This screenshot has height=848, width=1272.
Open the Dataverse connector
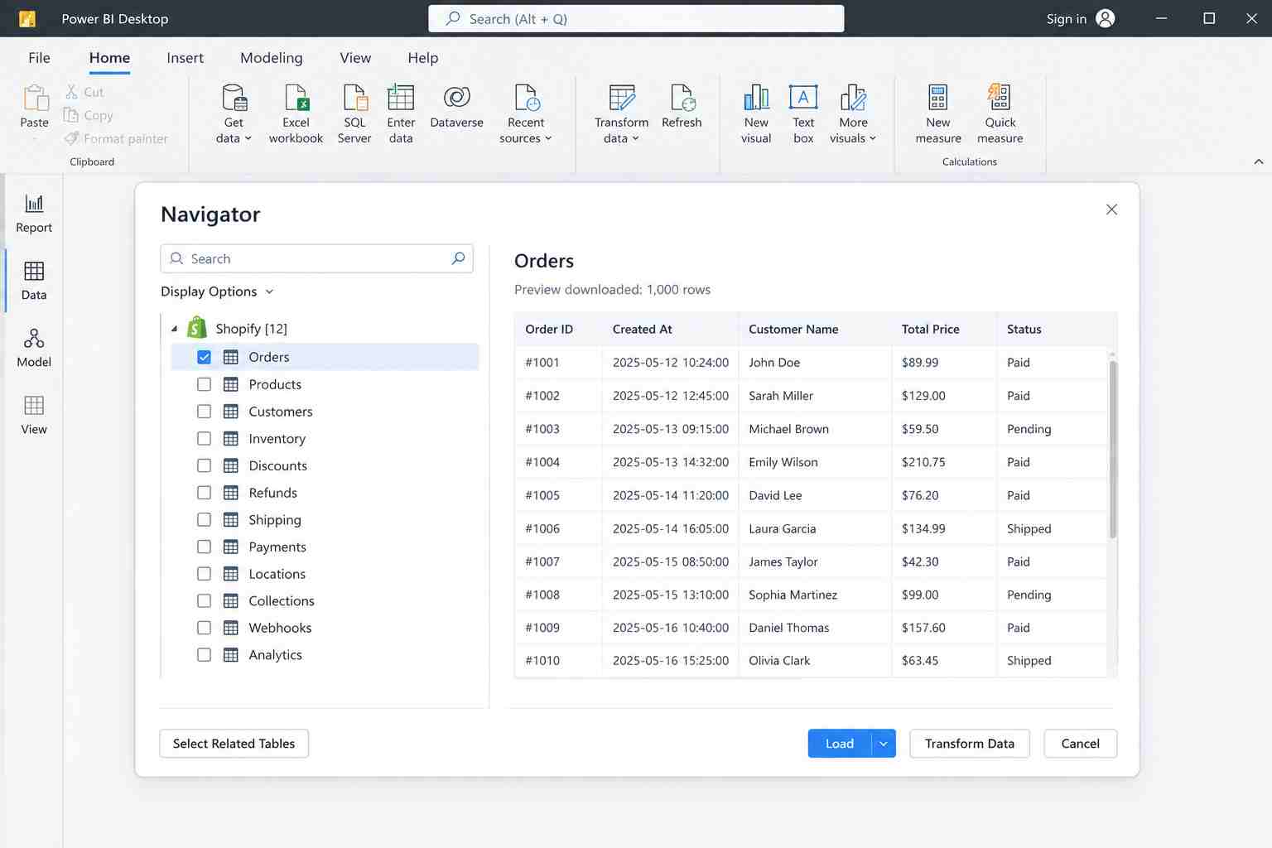click(456, 106)
